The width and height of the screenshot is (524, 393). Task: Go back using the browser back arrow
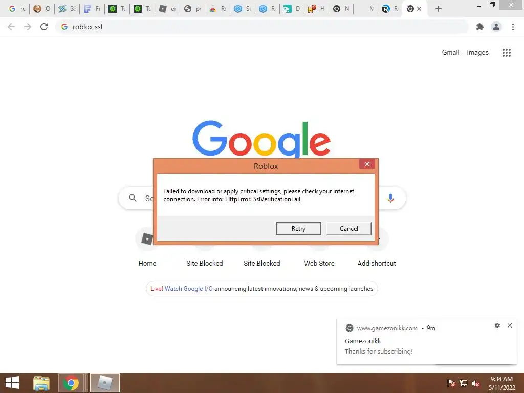[11, 27]
